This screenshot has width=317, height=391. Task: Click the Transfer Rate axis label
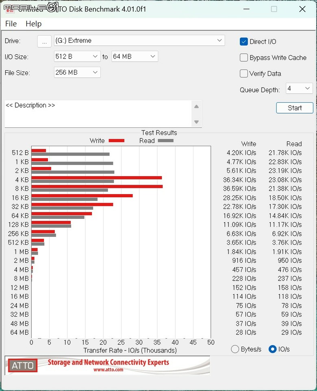[130, 350]
